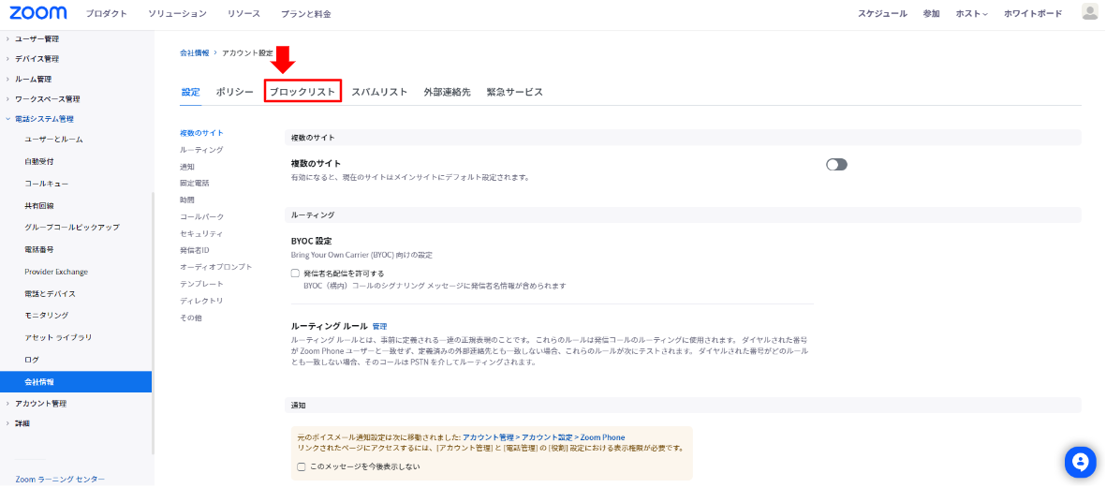The width and height of the screenshot is (1106, 488).
Task: Check 発信者名配信を許可する checkbox
Action: 296,273
